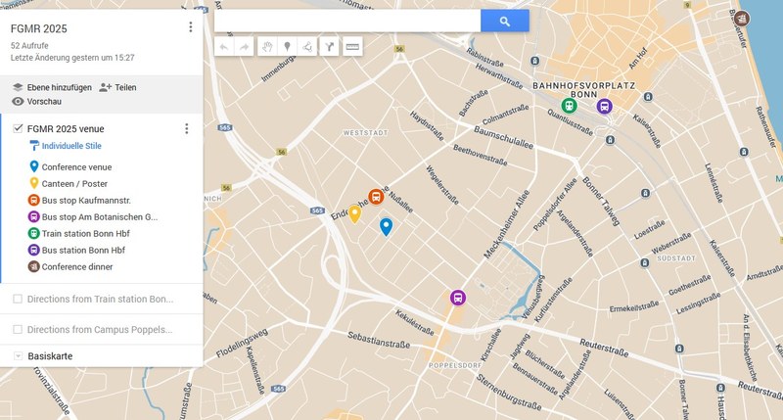Click Teilen to share the map

tap(117, 87)
